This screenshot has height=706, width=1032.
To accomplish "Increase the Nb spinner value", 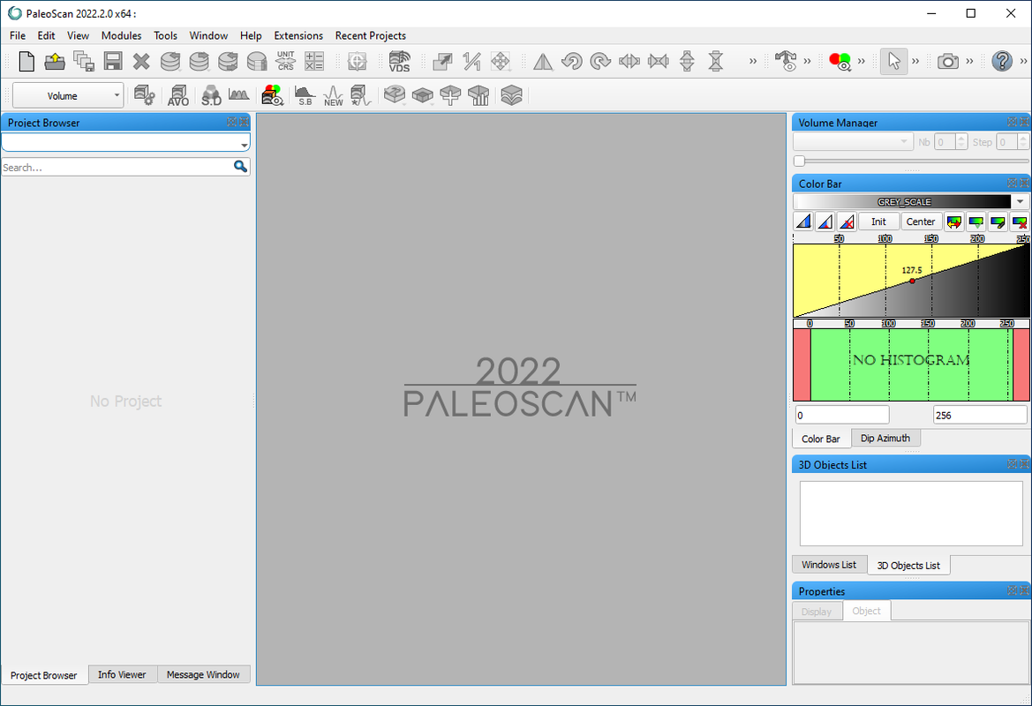I will coord(961,139).
